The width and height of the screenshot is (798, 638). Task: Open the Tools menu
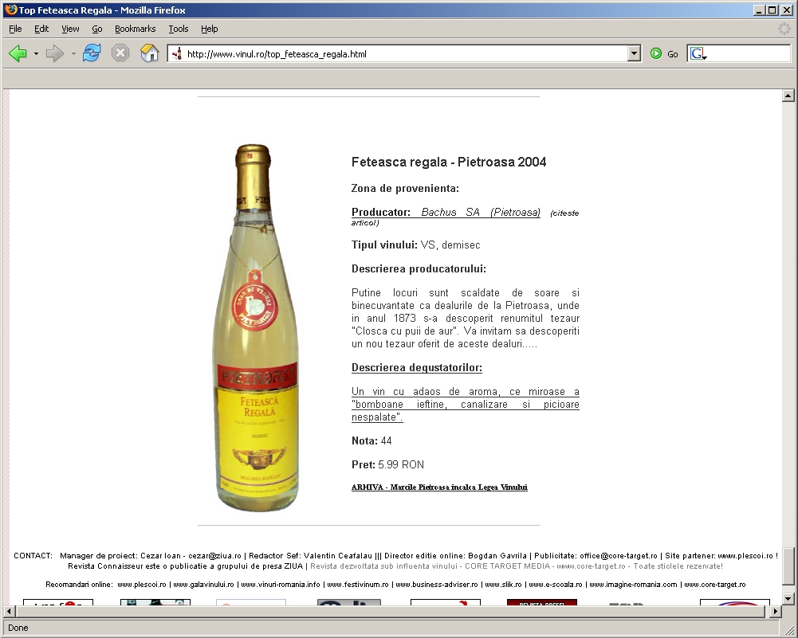click(x=178, y=29)
